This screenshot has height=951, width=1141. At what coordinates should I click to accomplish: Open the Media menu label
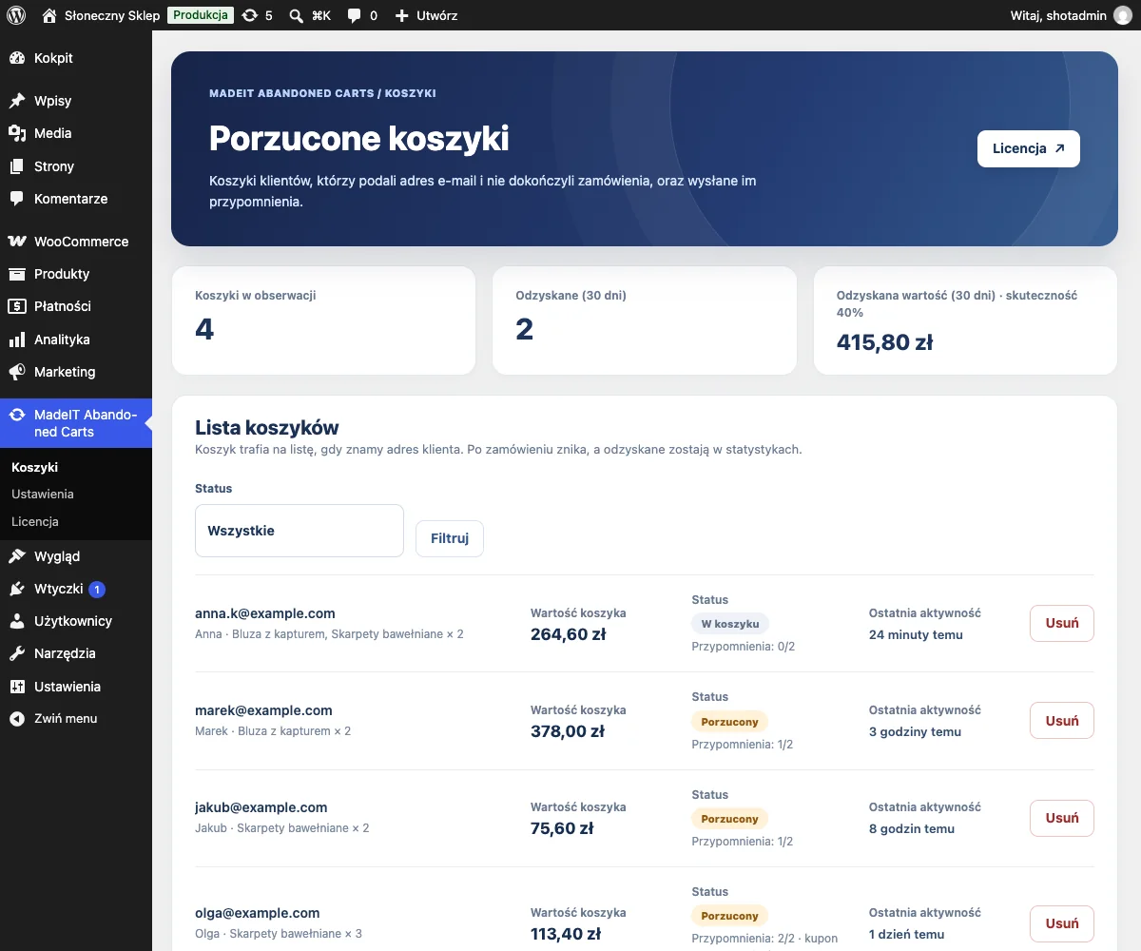[53, 133]
